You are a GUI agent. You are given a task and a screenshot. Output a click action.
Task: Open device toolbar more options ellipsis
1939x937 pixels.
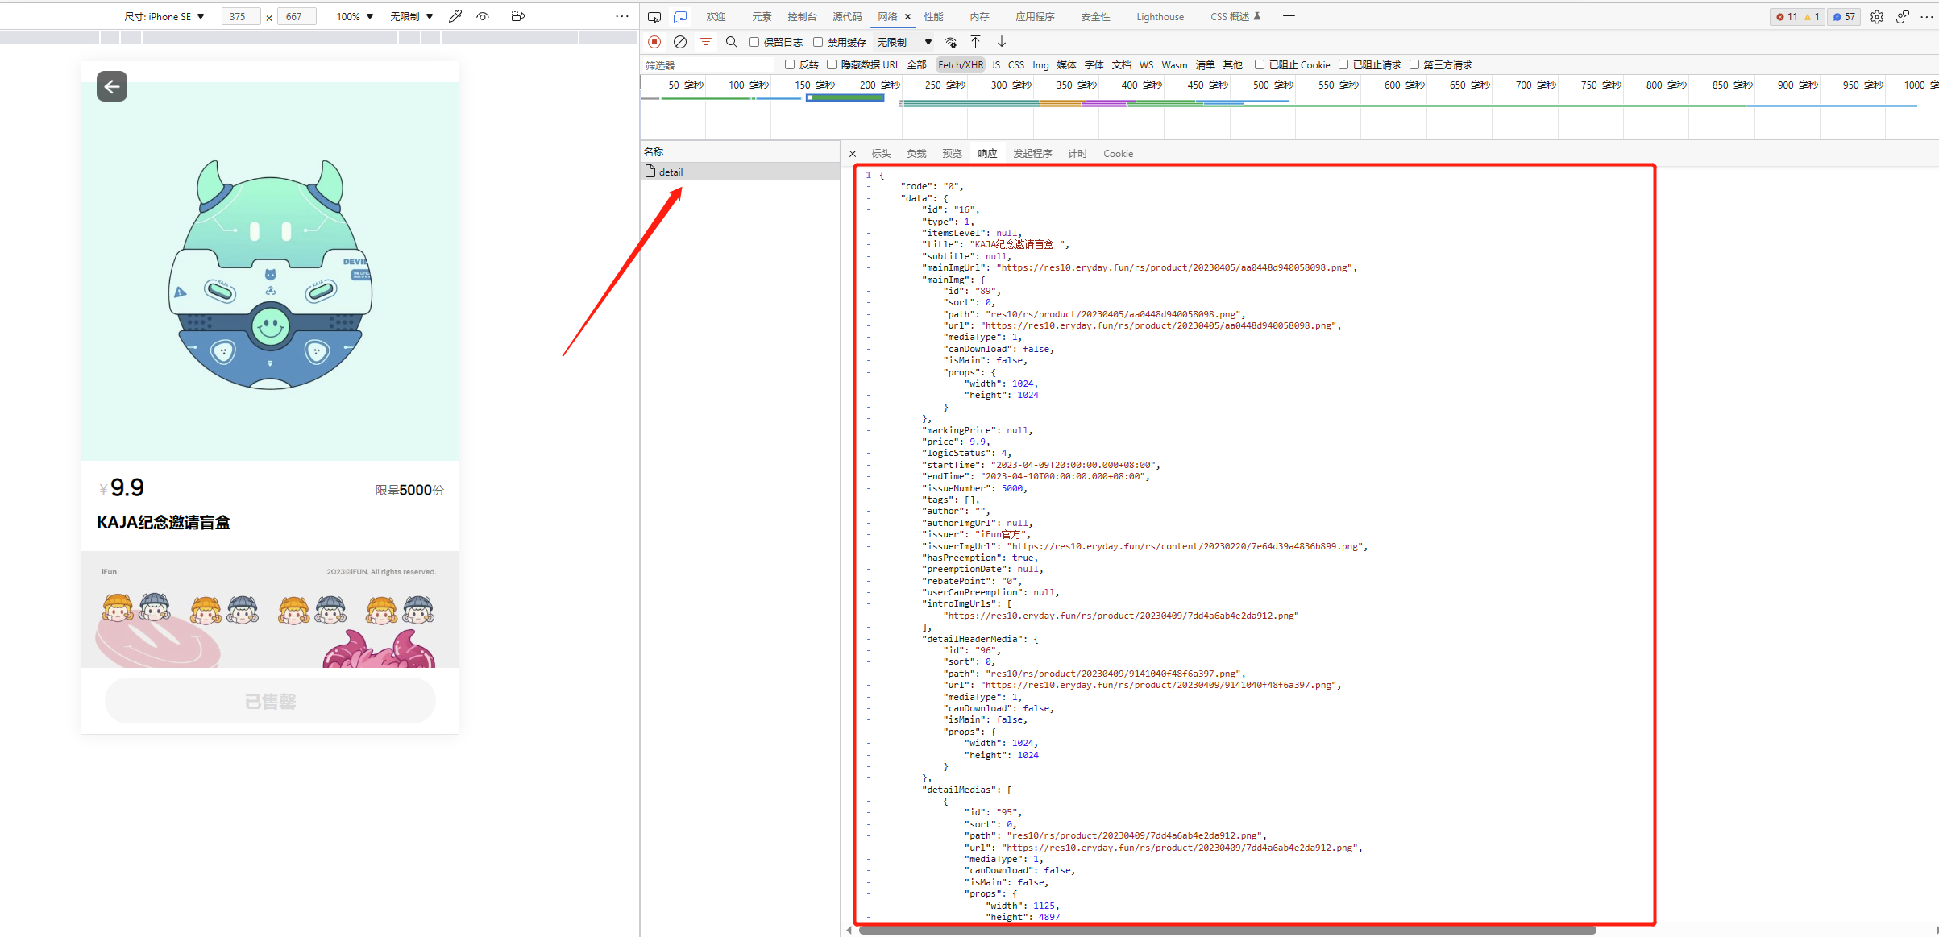pos(622,16)
